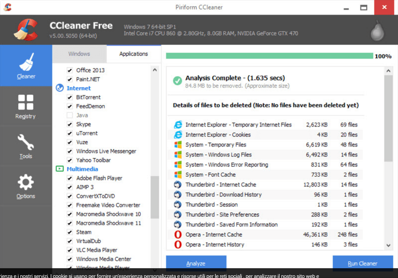398x278 pixels.
Task: Switch to the Windows tab
Action: pos(79,54)
